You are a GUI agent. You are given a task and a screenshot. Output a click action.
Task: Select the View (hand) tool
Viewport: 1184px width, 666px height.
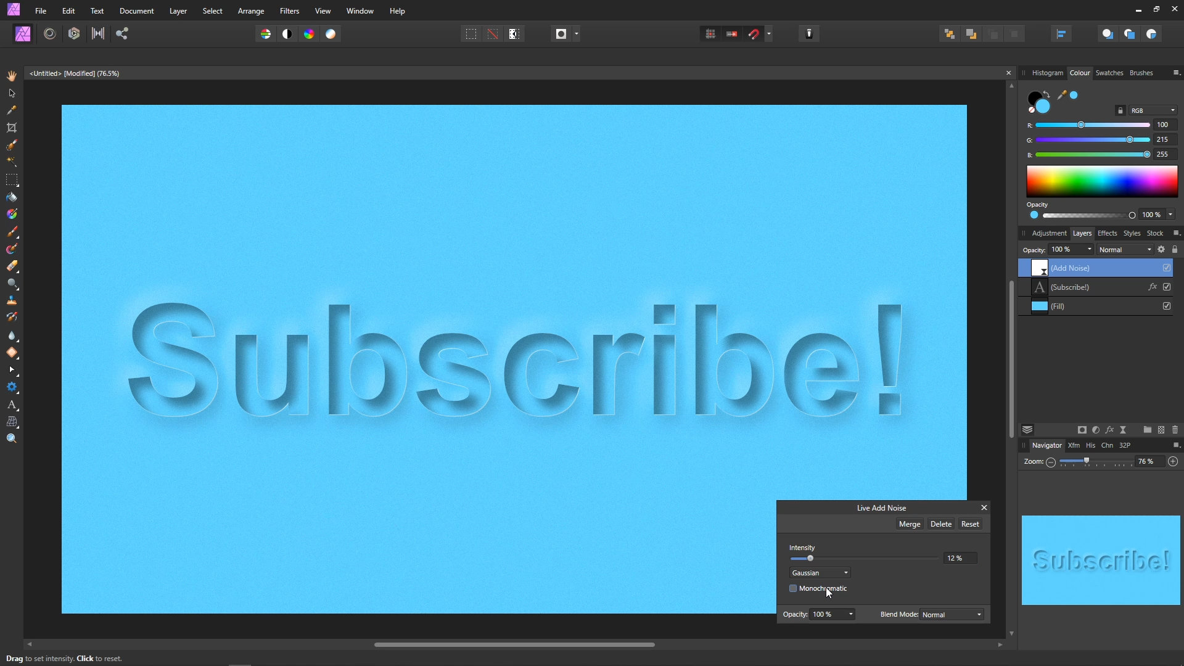(x=12, y=76)
